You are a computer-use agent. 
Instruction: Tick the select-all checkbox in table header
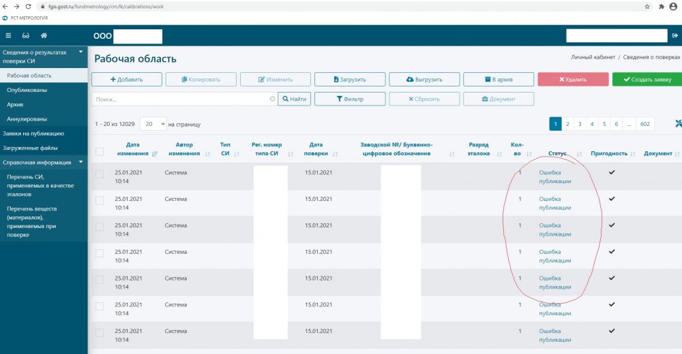[100, 152]
